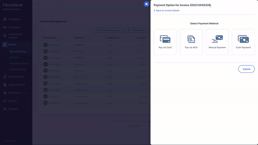Open Payment Links in the sidebar
The width and height of the screenshot is (258, 145).
[x=16, y=77]
